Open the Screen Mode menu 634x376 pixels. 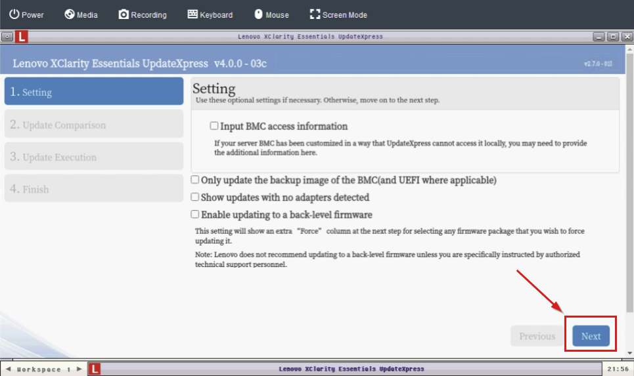[x=338, y=14]
